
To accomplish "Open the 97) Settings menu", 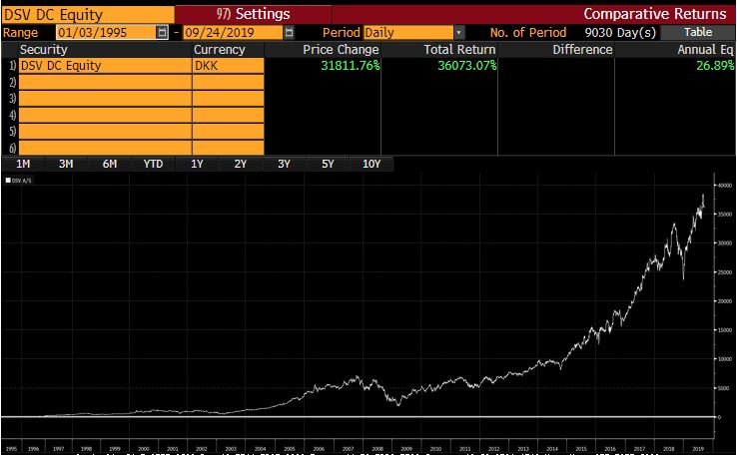I will pyautogui.click(x=254, y=14).
